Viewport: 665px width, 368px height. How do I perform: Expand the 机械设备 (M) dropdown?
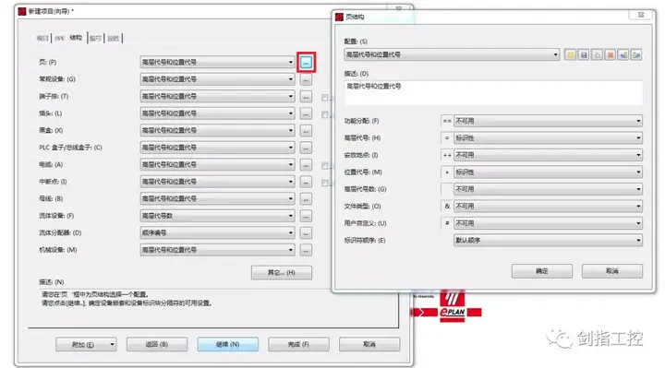pos(218,250)
